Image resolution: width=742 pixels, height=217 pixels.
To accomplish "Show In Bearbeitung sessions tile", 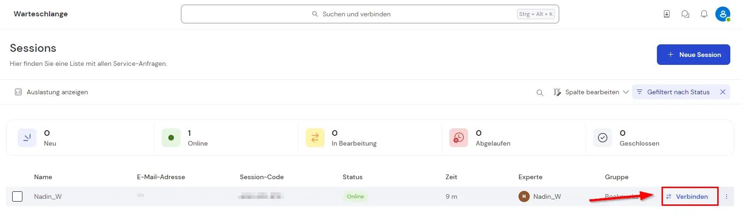I will click(368, 138).
